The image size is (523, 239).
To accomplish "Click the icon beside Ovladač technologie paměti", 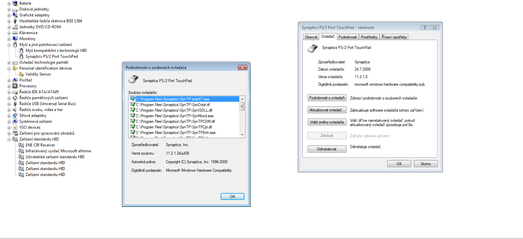I will (15, 62).
